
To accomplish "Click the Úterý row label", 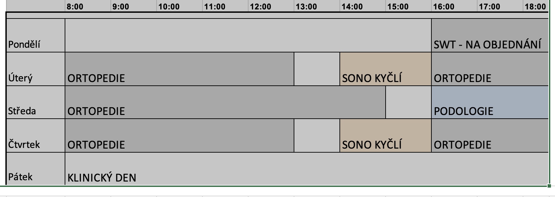I will click(x=35, y=69).
